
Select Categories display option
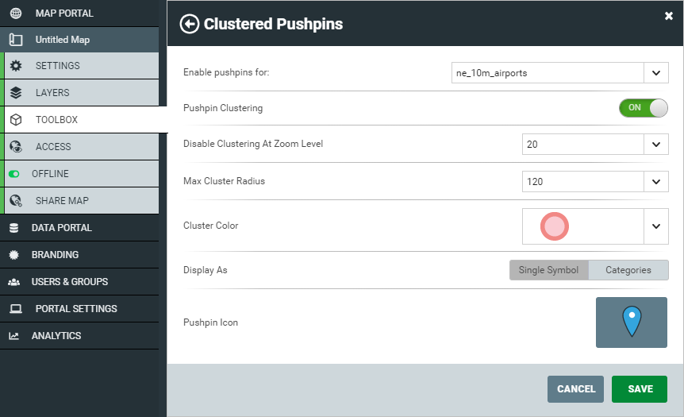628,270
